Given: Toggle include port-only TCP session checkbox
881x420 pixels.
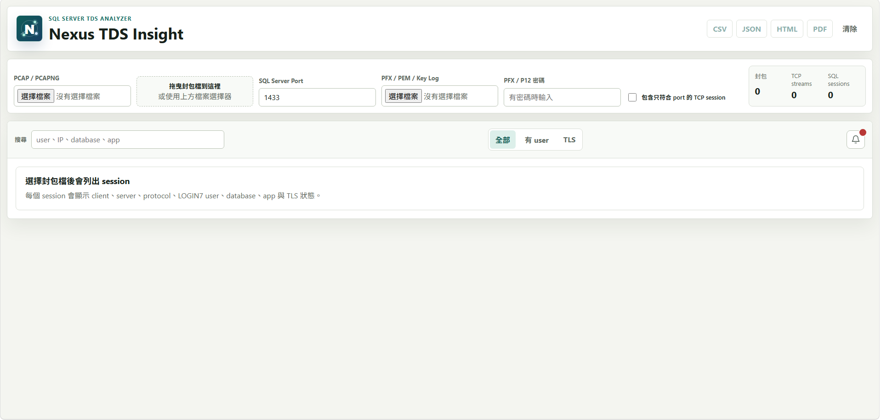Looking at the screenshot, I should point(632,97).
